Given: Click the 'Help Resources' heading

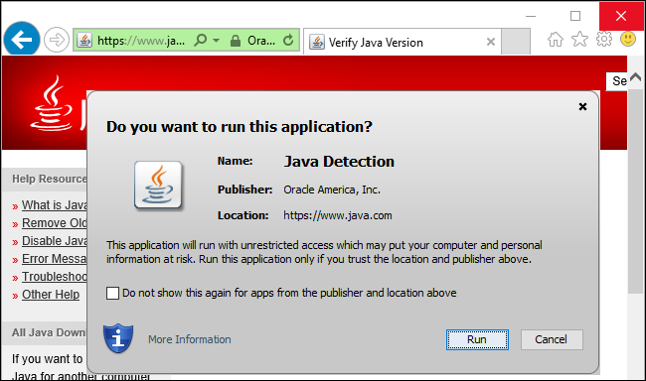Looking at the screenshot, I should 50,179.
